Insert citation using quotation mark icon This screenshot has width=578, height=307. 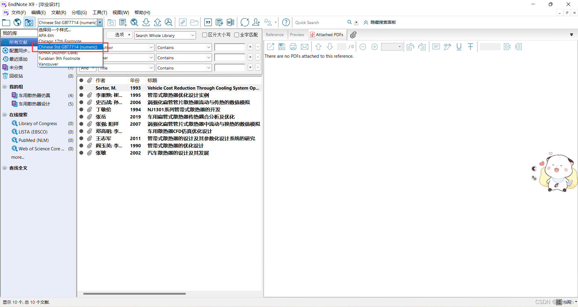pos(208,23)
